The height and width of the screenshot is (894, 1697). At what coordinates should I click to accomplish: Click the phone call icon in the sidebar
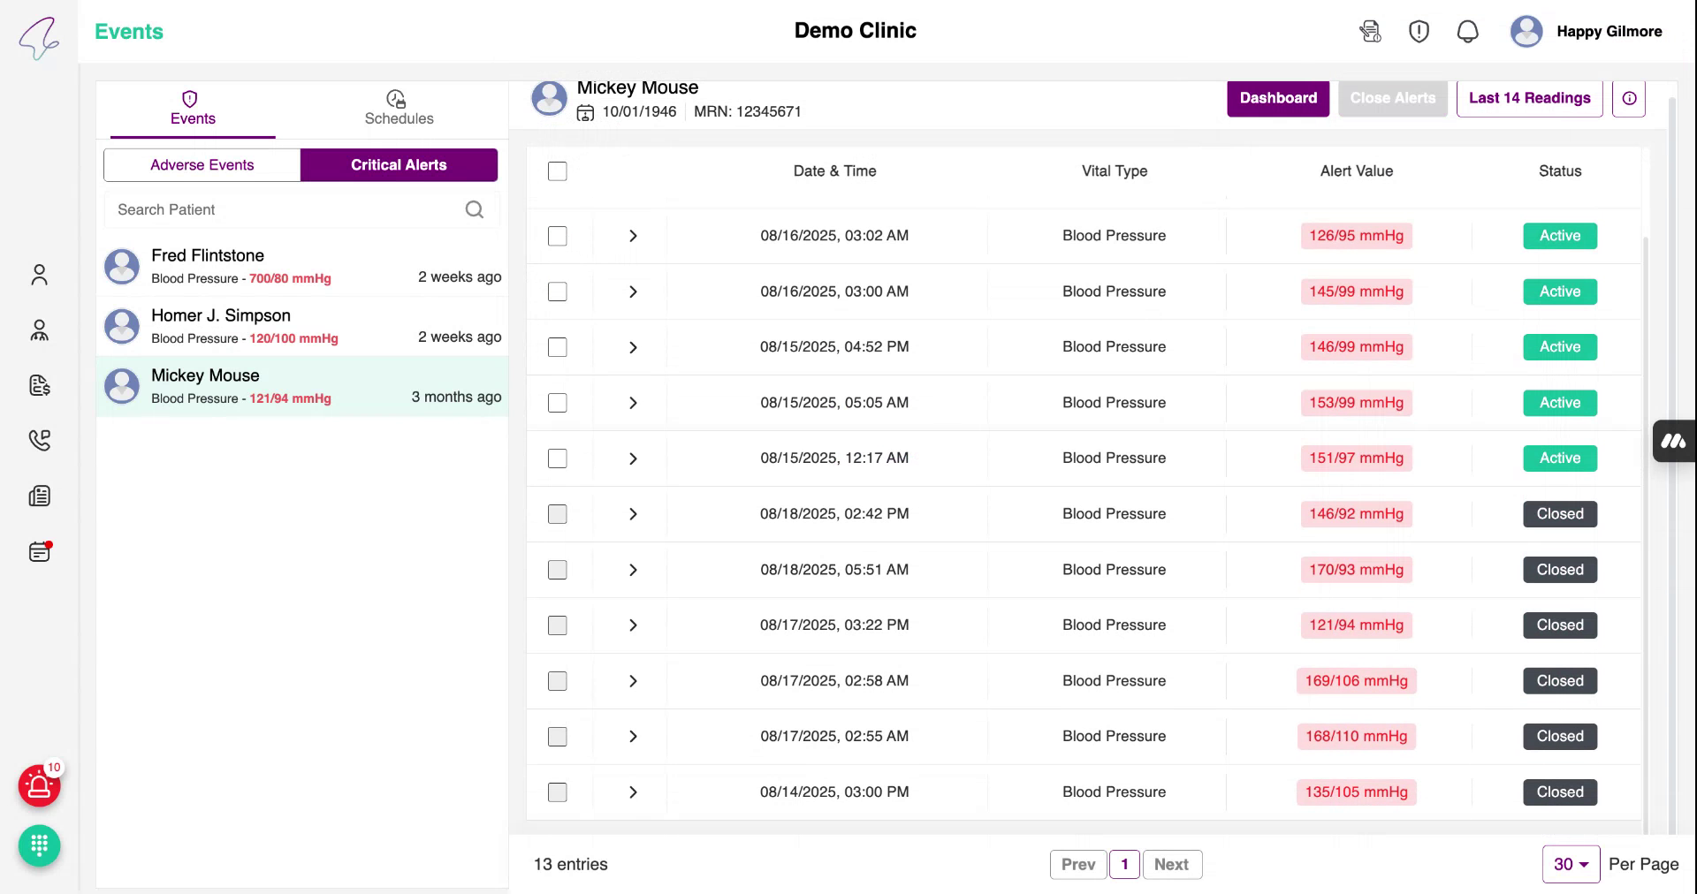(x=39, y=441)
